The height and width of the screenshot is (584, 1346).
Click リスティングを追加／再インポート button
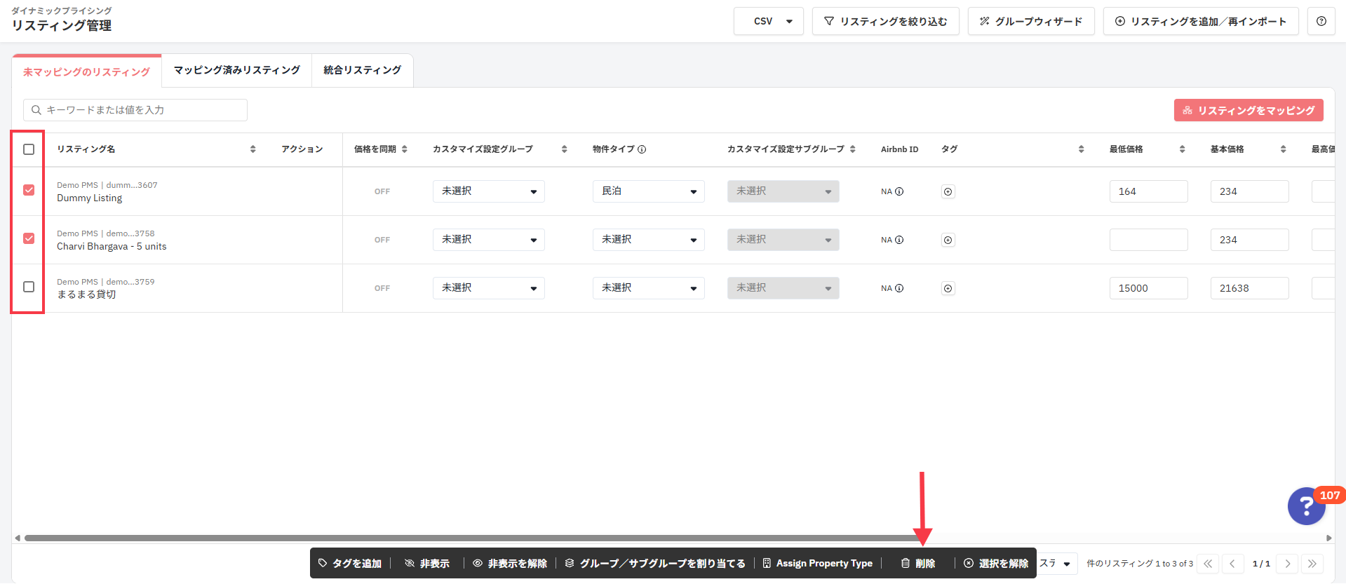click(1201, 21)
